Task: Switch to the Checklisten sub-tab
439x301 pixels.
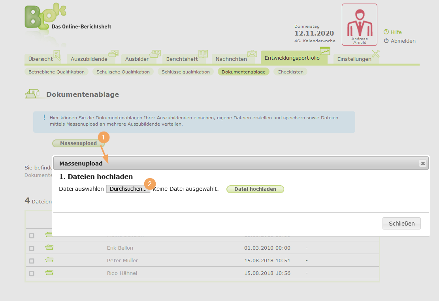Action: tap(290, 71)
